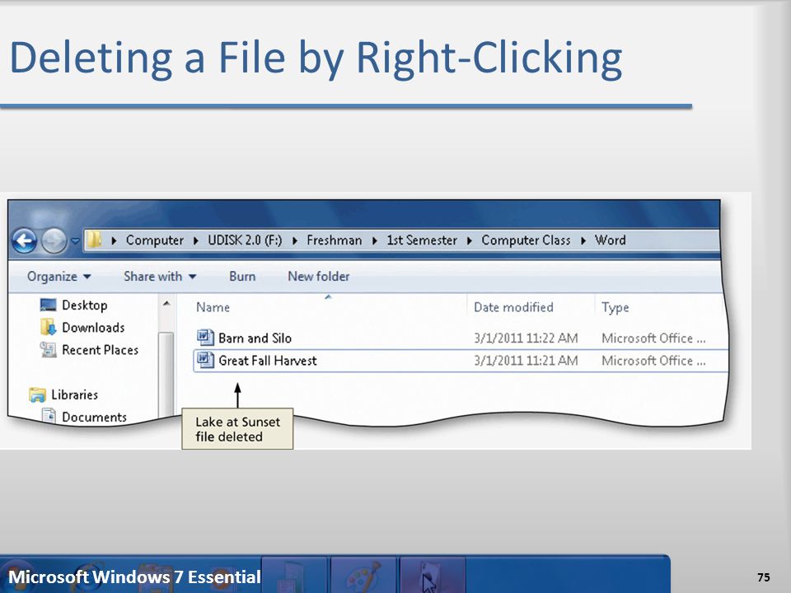
Task: Click New folder on the toolbar
Action: pyautogui.click(x=319, y=277)
